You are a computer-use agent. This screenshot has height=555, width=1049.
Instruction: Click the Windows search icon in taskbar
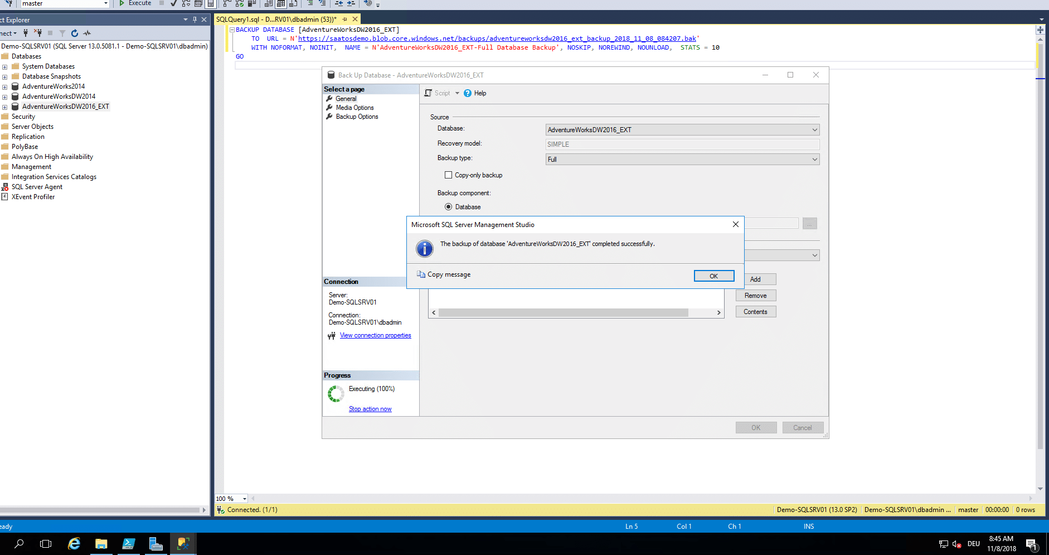tap(19, 544)
